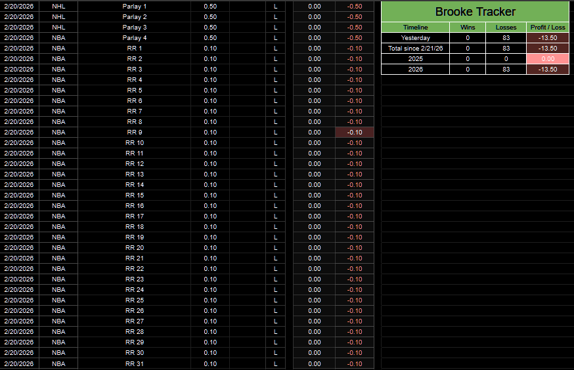Click the 0.10 stake in RR 8 row
Screen dimensions: 574x370
click(210, 122)
